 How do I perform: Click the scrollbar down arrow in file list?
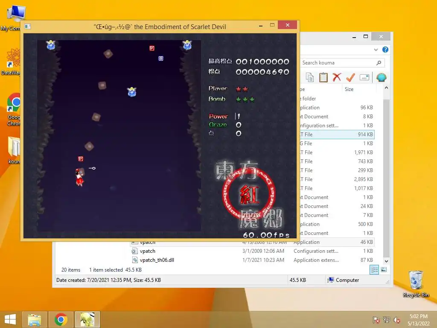pos(386,261)
